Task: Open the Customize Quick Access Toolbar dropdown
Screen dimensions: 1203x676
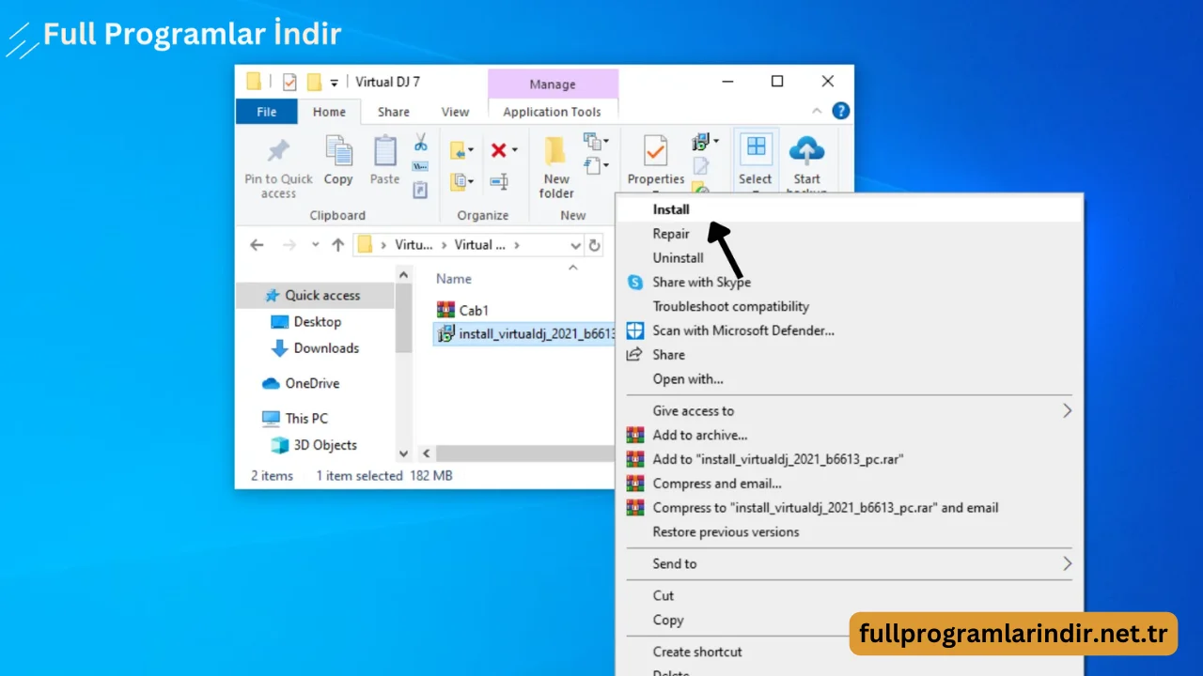Action: [x=335, y=83]
